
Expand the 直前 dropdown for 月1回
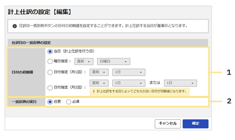99,72
